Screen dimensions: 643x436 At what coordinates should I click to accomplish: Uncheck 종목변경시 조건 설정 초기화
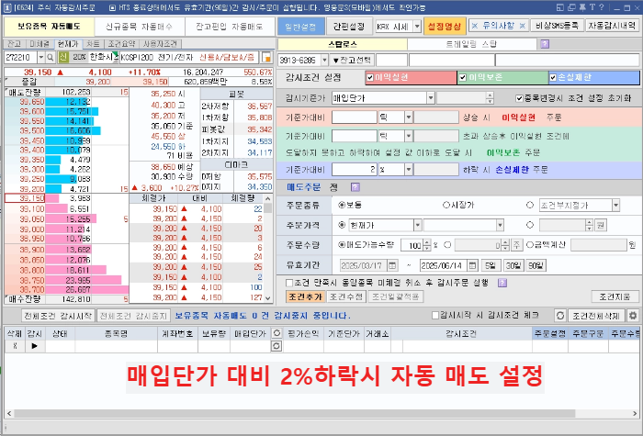click(x=519, y=98)
